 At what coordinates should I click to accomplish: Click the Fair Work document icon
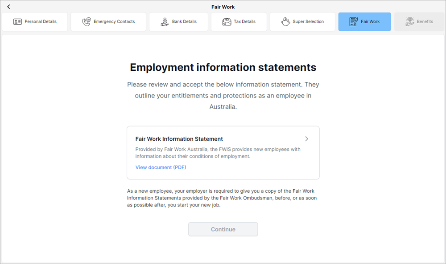pos(354,21)
